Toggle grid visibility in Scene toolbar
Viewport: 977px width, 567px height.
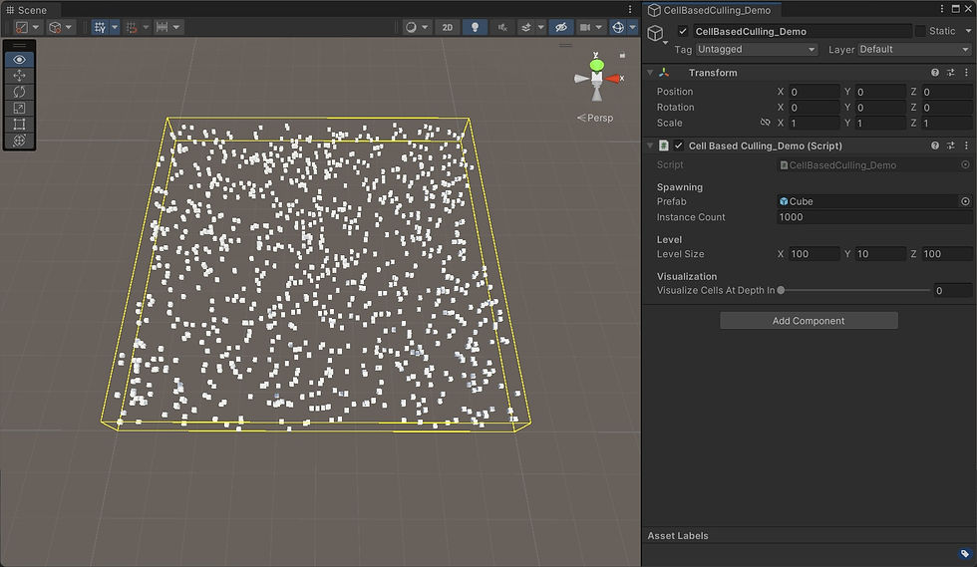click(x=100, y=28)
